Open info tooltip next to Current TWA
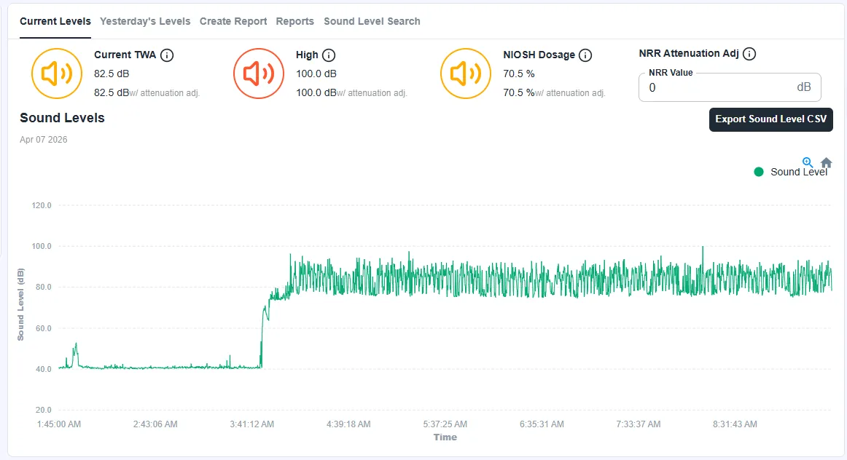Viewport: 847px width, 460px height. click(x=167, y=55)
